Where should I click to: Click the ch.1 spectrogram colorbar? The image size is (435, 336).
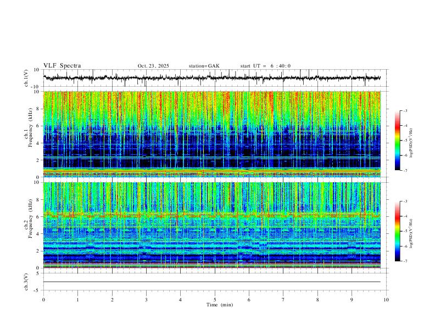click(x=397, y=140)
